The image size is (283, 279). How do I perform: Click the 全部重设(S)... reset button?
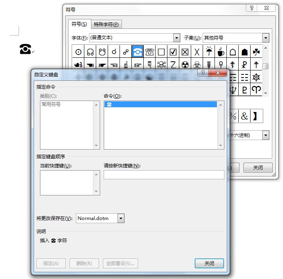coord(120,263)
